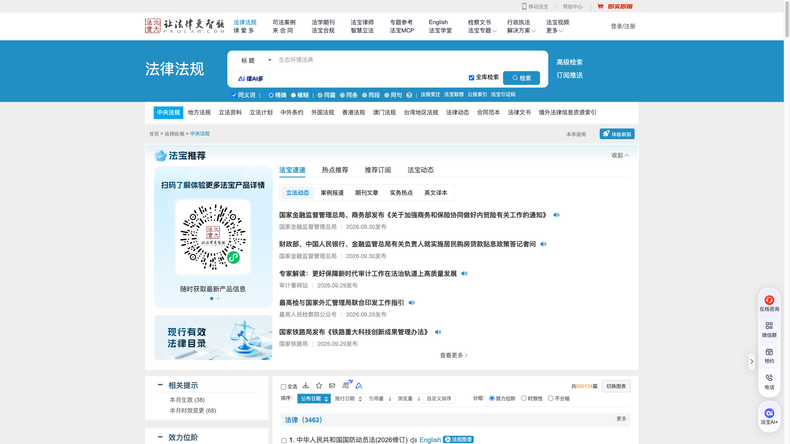Check the 全选 select-all checkbox
This screenshot has height=444, width=790.
coord(283,387)
